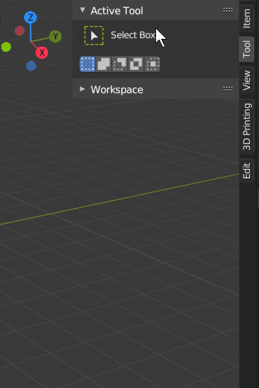Snap view to the negative Z axis dot
The width and height of the screenshot is (259, 388).
(x=31, y=66)
